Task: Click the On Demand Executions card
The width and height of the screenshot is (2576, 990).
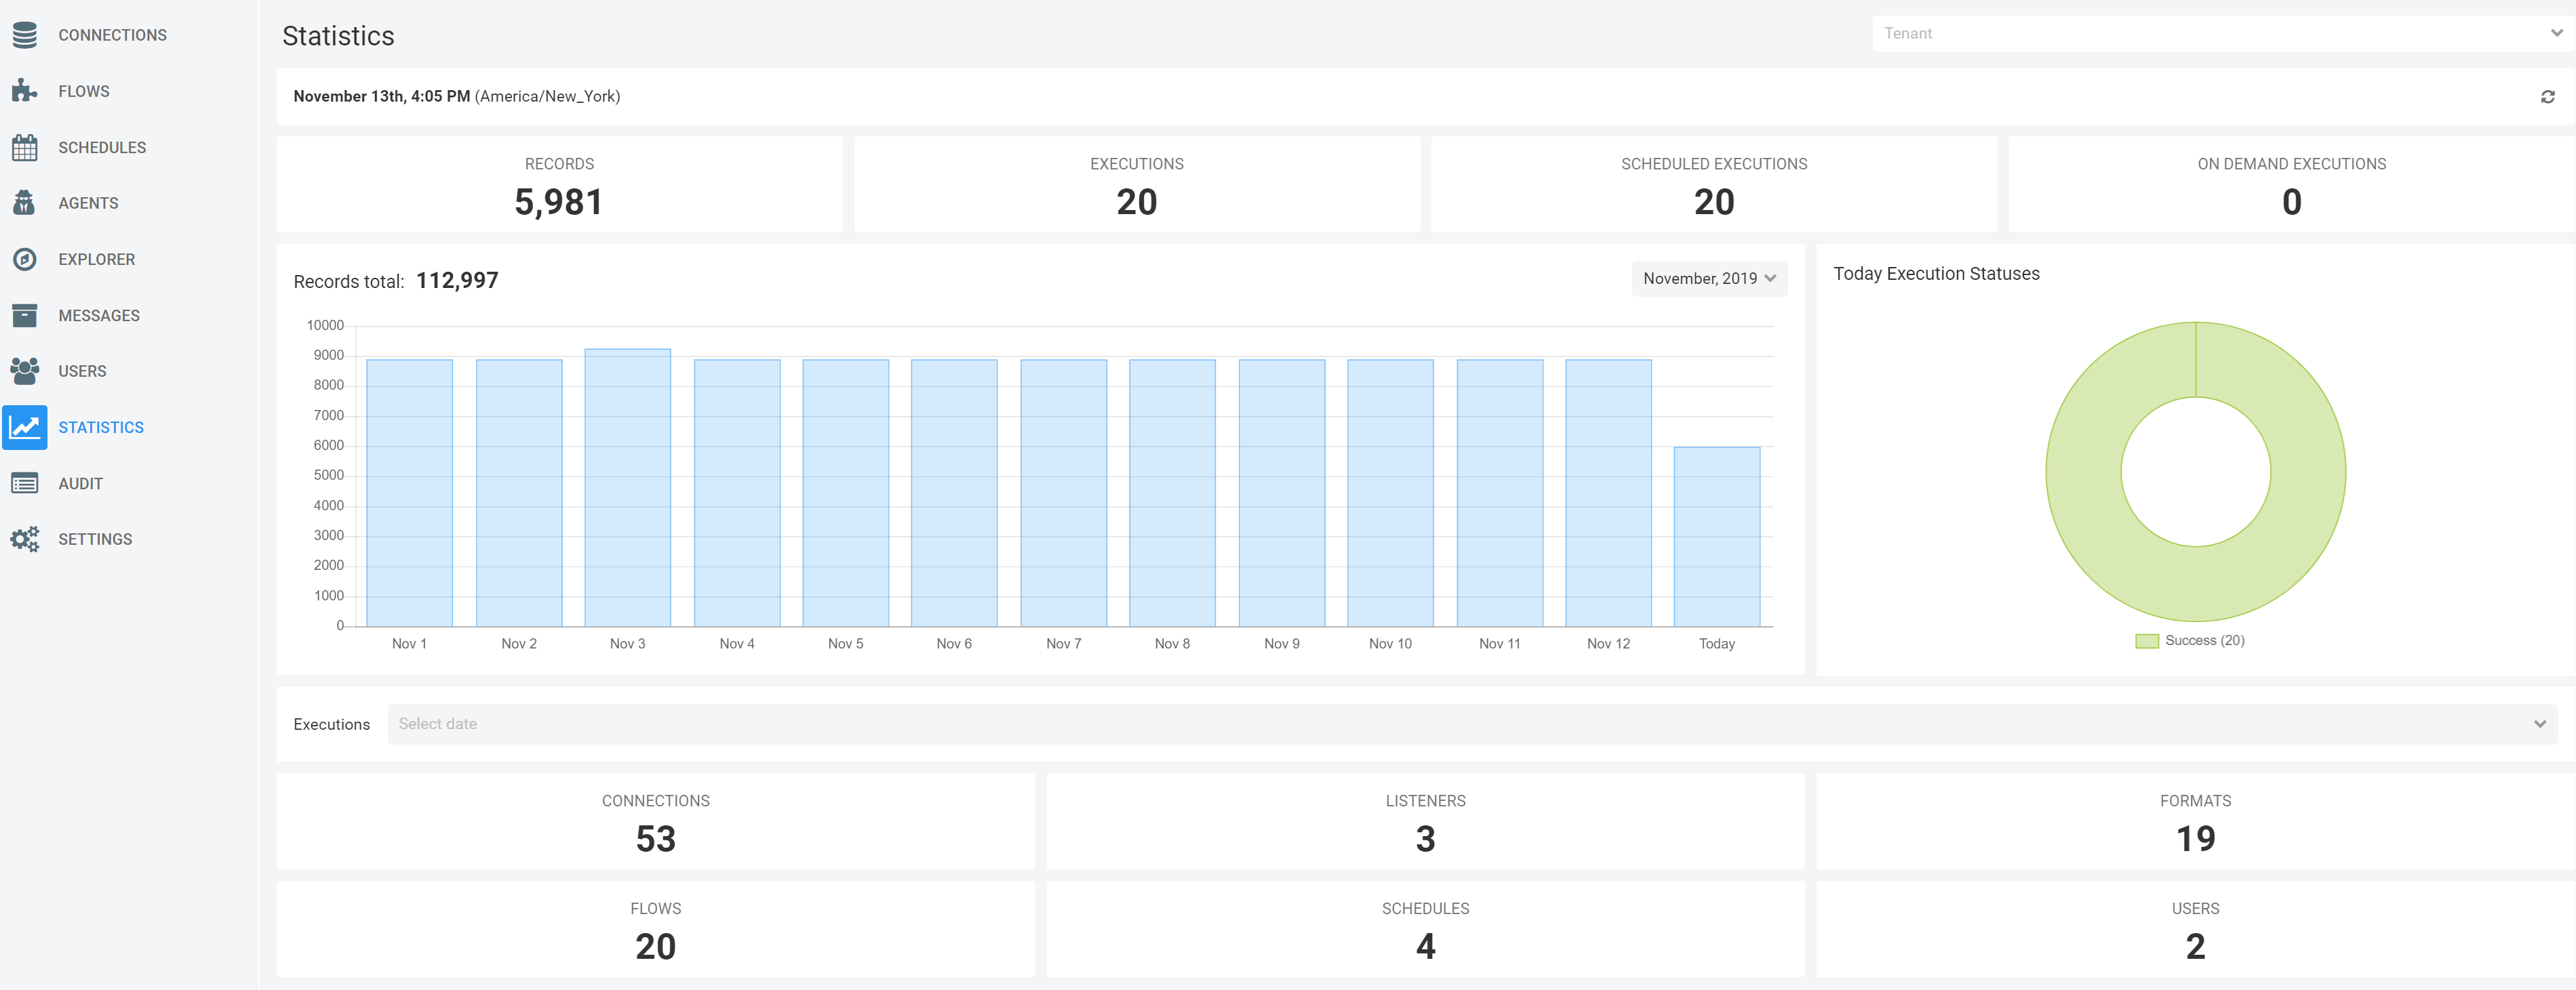Action: pyautogui.click(x=2291, y=185)
